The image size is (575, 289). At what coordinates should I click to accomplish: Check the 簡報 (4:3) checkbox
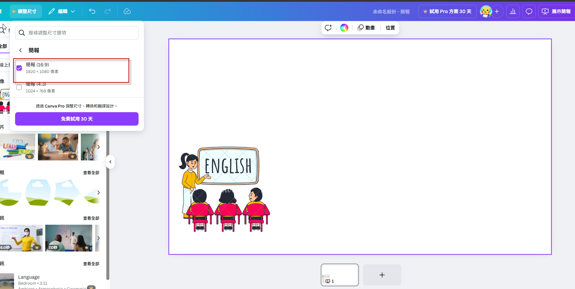coord(19,87)
